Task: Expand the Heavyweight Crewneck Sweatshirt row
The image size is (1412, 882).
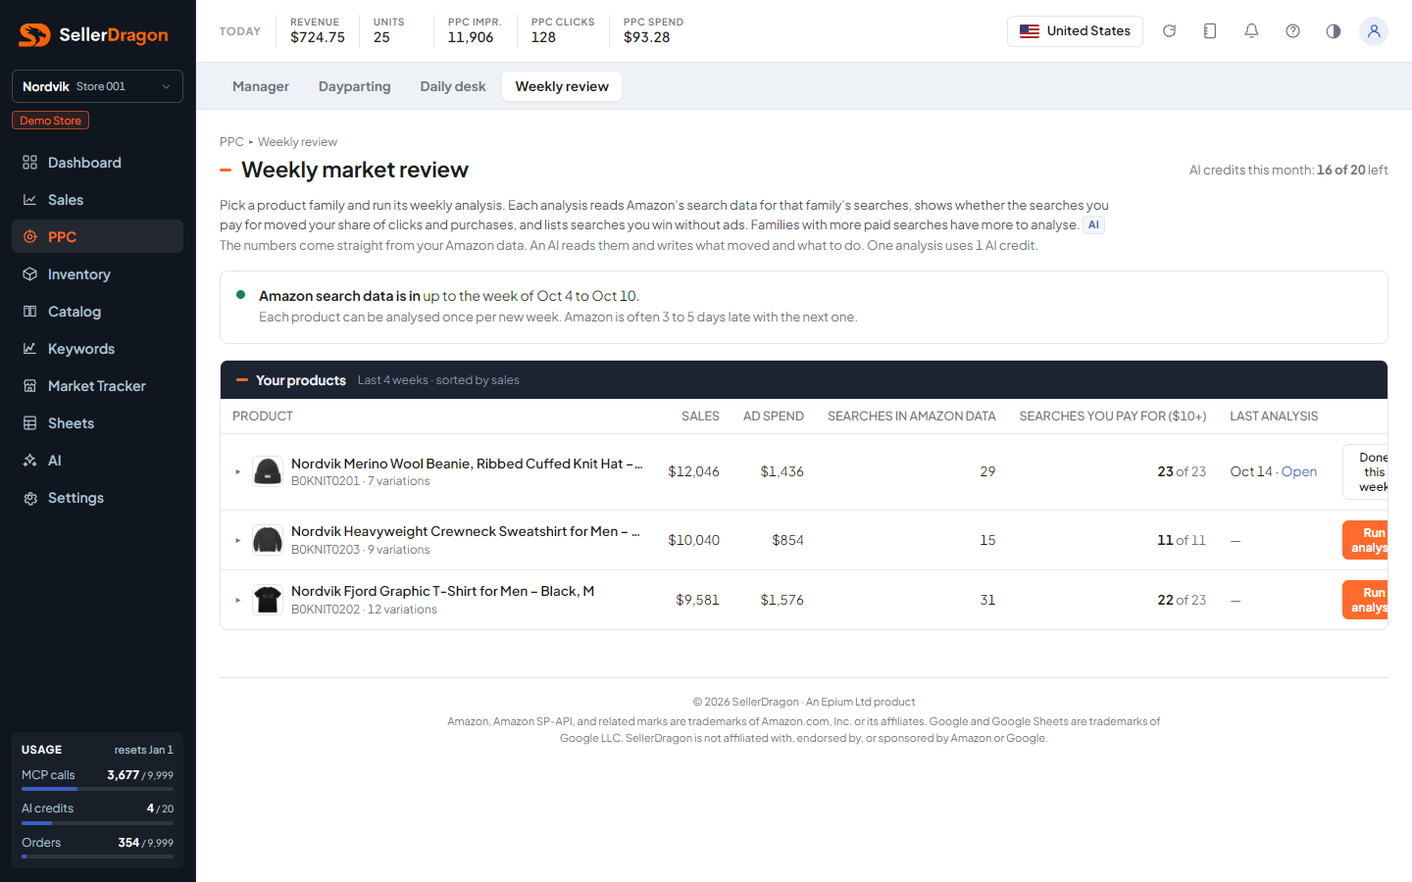Action: coord(237,541)
